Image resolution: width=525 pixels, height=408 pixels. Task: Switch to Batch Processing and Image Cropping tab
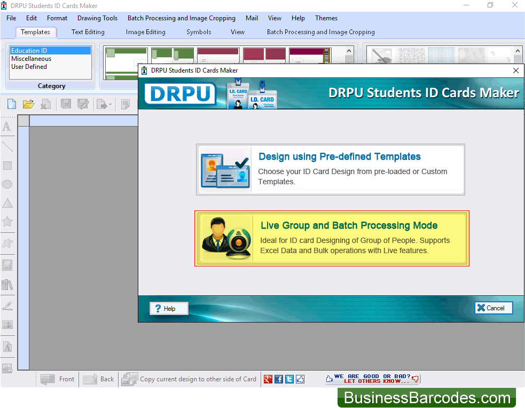pyautogui.click(x=321, y=32)
